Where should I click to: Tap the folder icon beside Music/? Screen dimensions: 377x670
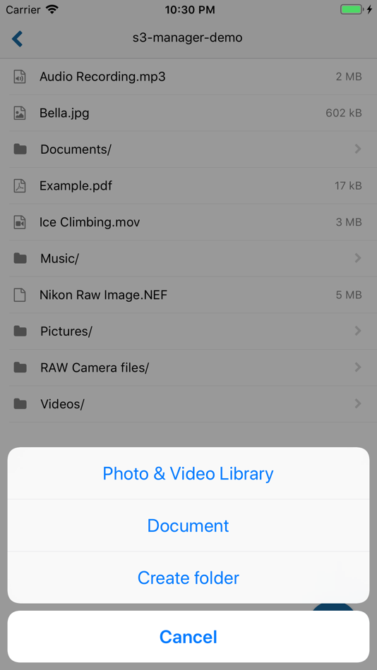[x=20, y=258]
